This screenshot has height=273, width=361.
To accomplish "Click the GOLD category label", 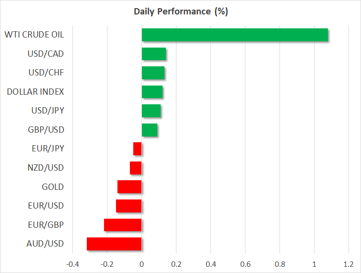I will point(53,186).
